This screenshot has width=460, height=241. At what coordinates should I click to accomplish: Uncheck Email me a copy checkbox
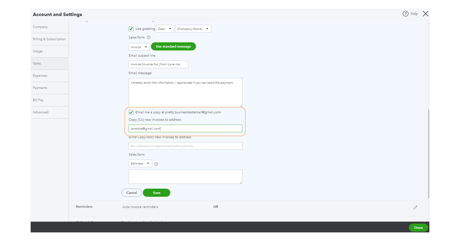131,112
